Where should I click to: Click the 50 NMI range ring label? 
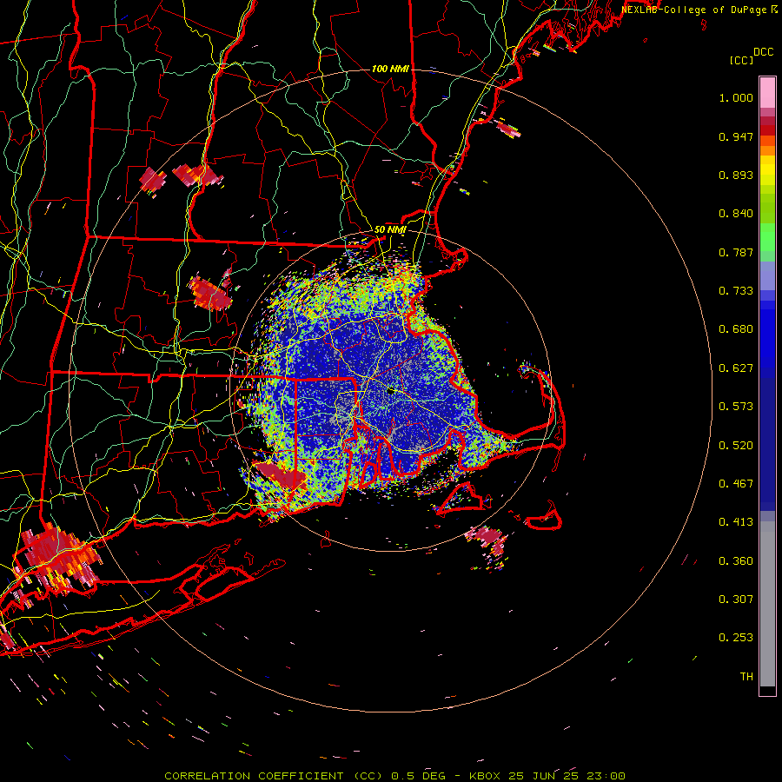[x=390, y=230]
